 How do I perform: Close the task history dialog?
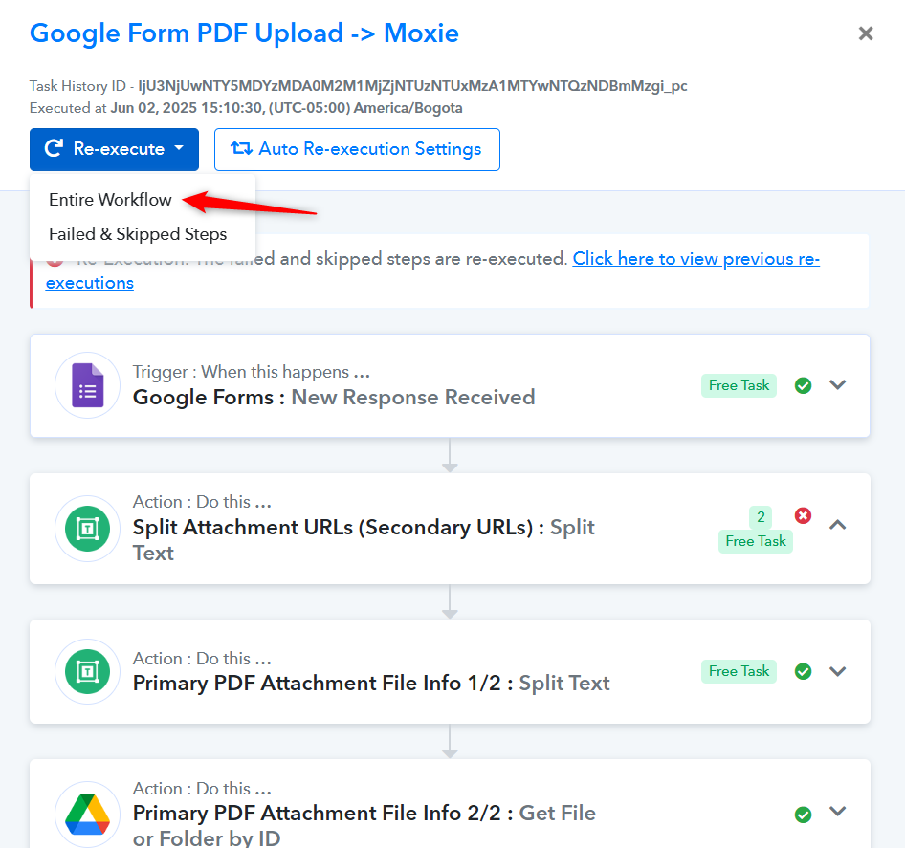(x=866, y=33)
